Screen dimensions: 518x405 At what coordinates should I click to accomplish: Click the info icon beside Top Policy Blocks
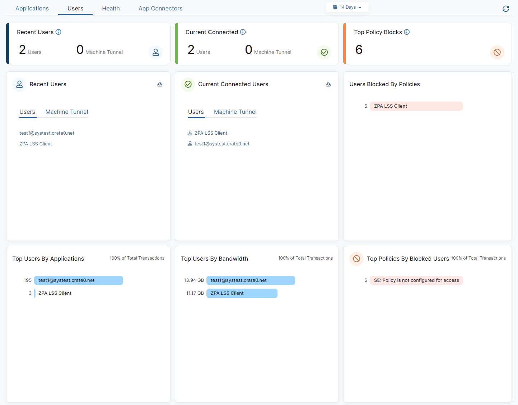pyautogui.click(x=407, y=32)
